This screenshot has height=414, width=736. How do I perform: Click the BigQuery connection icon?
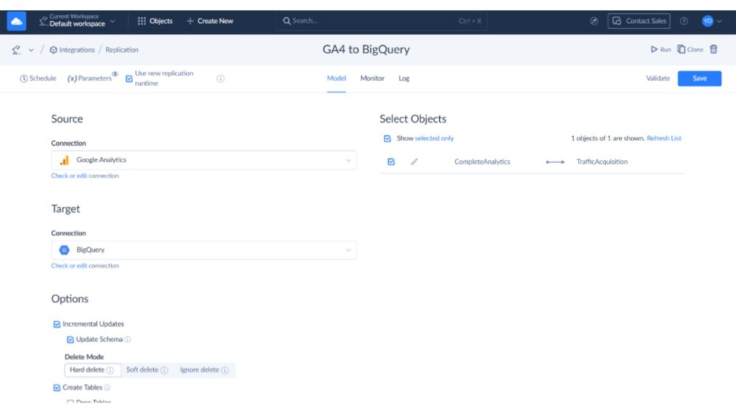pyautogui.click(x=64, y=250)
